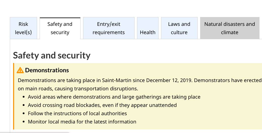Screen dimensions: 262x133
Task: Click the large Safety and security page heading
Action: [52, 55]
